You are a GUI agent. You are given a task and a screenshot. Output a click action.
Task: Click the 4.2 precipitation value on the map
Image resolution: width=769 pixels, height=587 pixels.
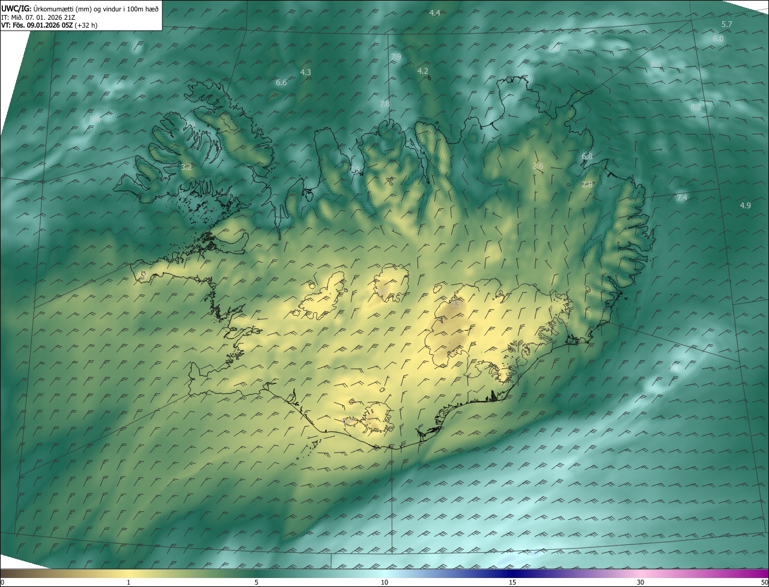[423, 71]
